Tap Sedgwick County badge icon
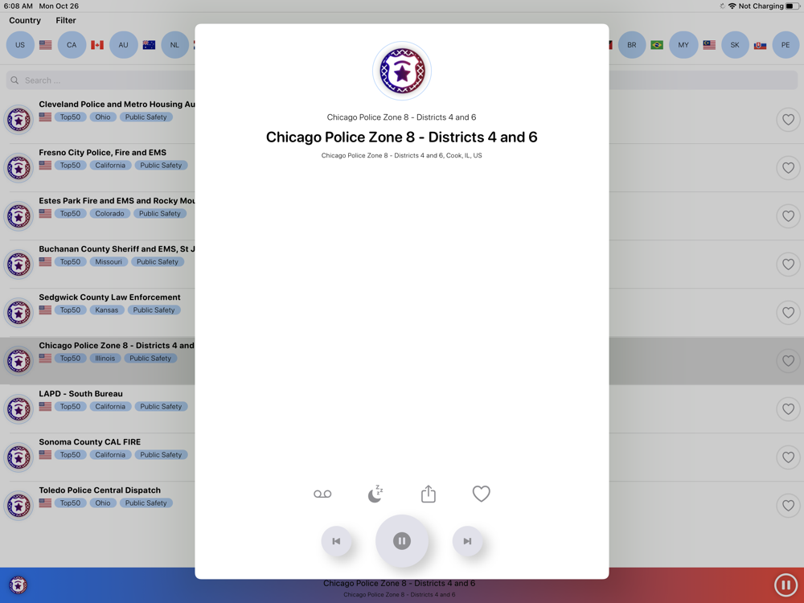 click(x=18, y=312)
